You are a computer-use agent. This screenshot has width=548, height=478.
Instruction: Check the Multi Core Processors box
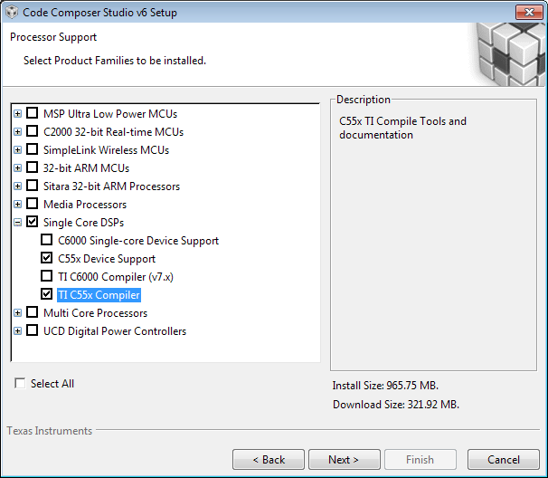(x=33, y=312)
